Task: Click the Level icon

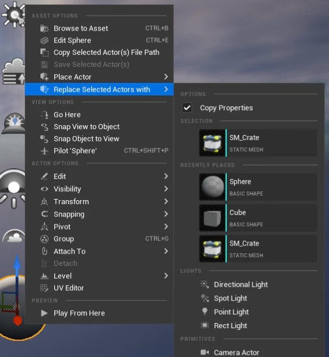Action: point(44,276)
